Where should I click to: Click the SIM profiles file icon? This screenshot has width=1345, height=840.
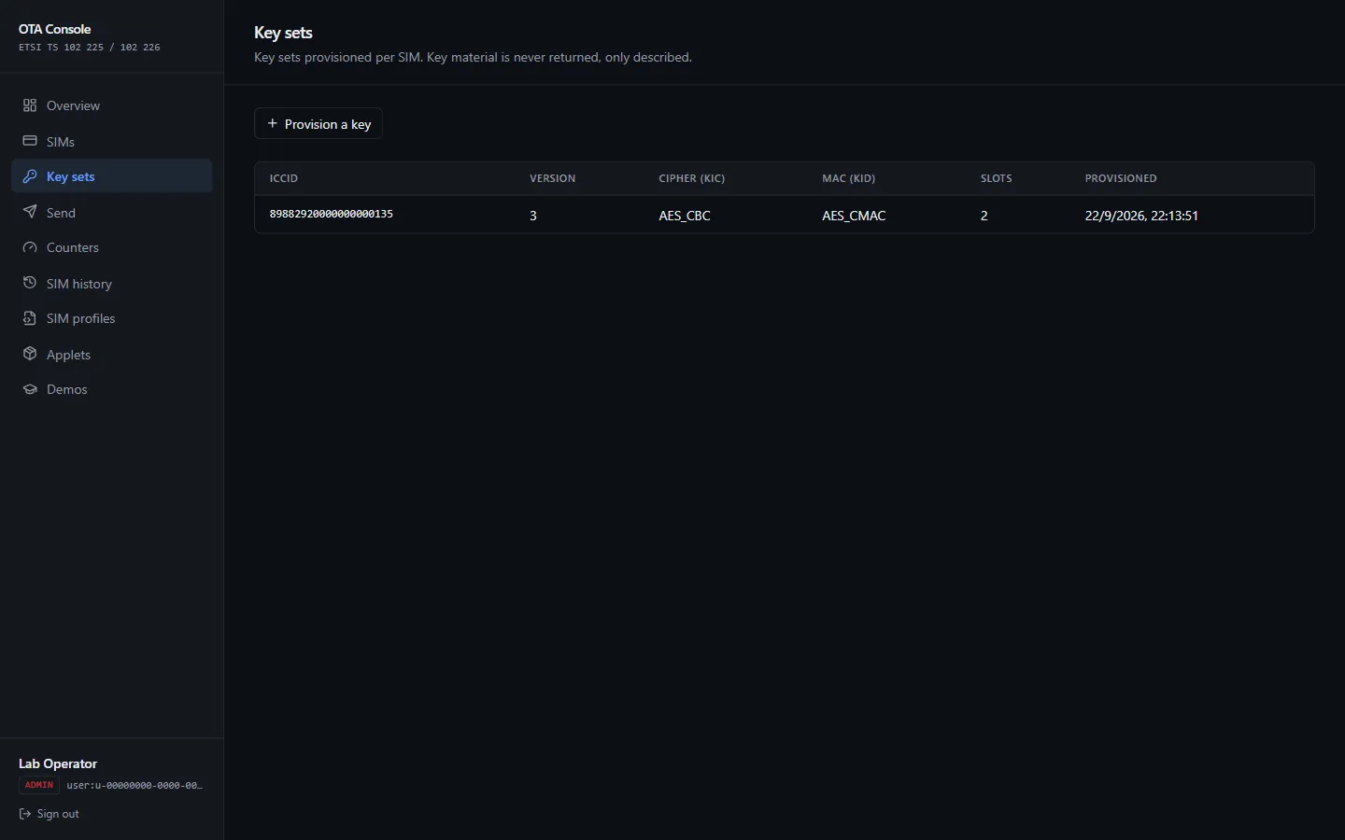coord(30,318)
